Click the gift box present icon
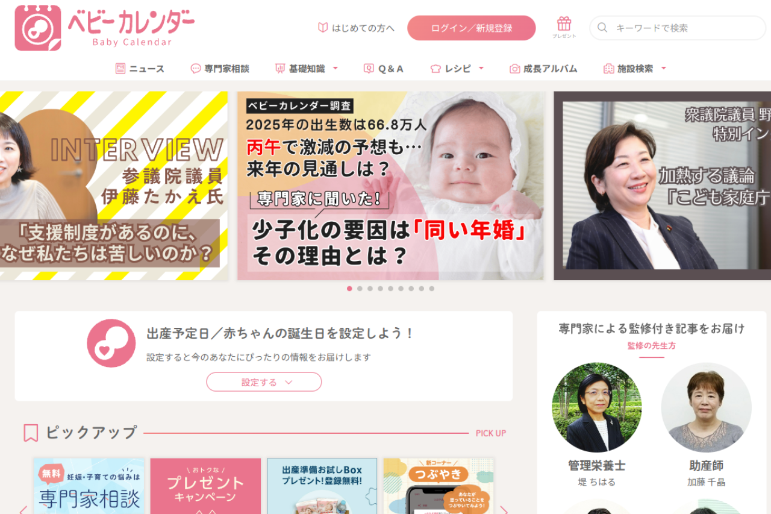Viewport: 771px width, 514px height. [x=564, y=24]
